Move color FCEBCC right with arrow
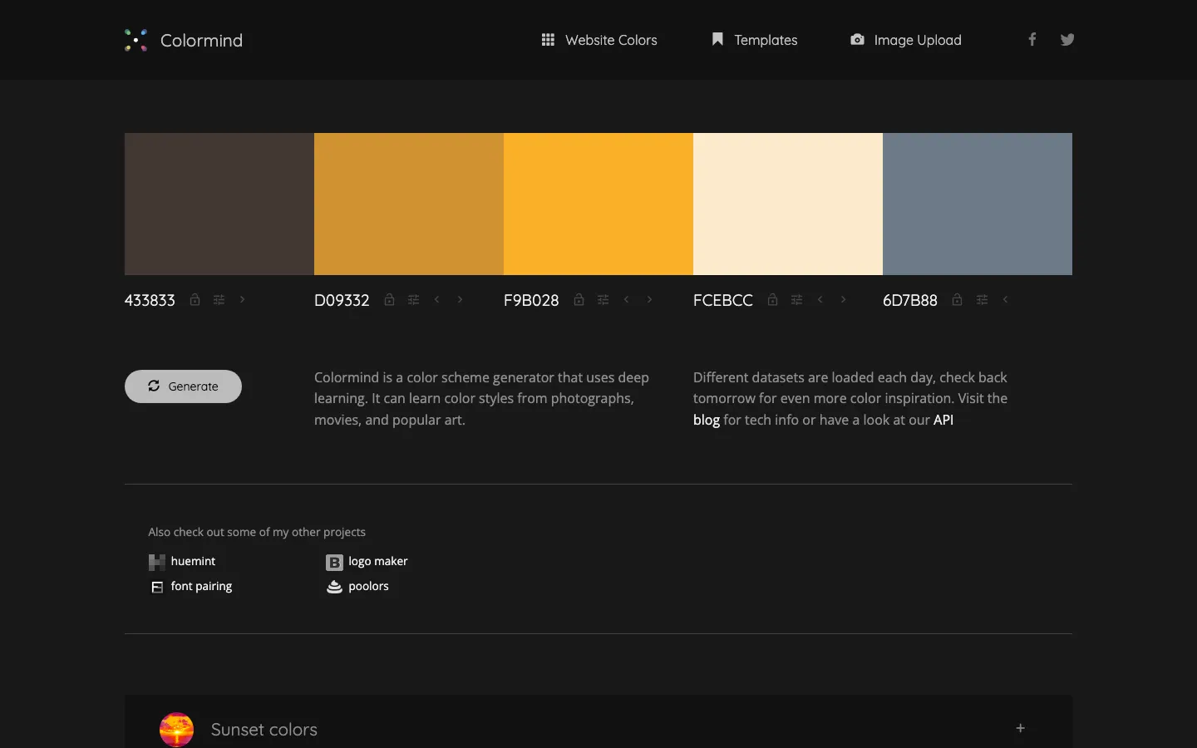The image size is (1197, 748). pos(843,300)
